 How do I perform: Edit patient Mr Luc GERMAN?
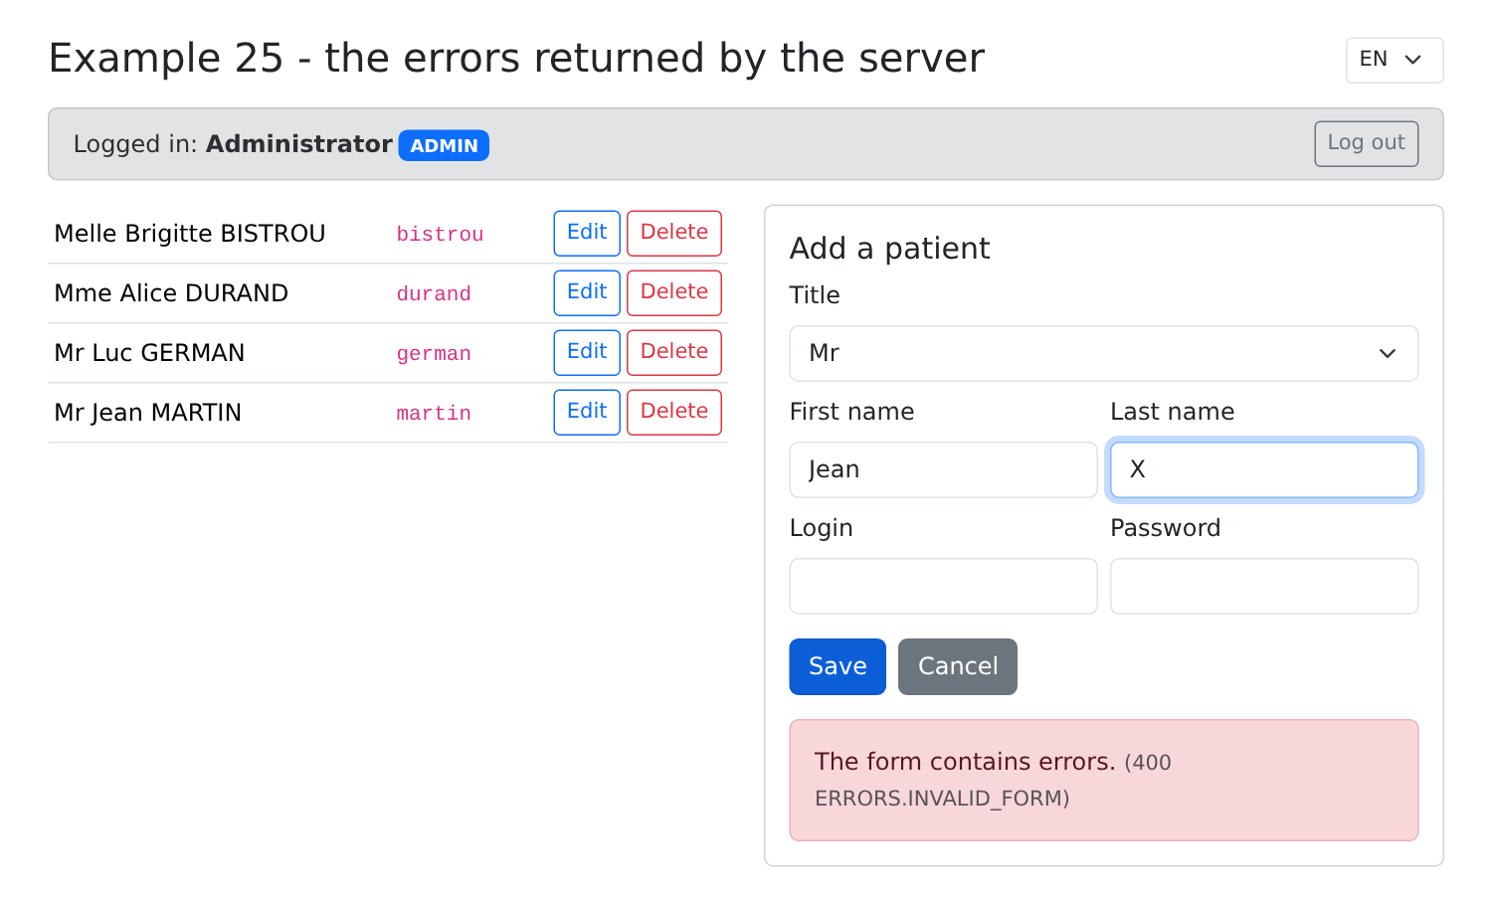[x=587, y=352]
